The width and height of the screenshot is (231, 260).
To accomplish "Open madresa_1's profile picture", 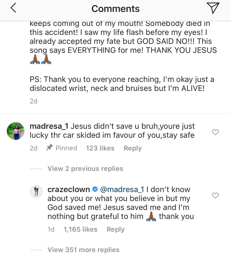I will pos(16,131).
